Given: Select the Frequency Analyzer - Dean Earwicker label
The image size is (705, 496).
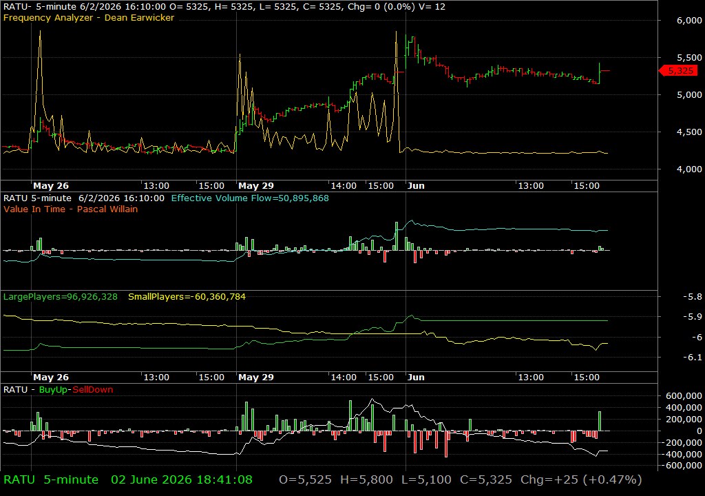Looking at the screenshot, I should pyautogui.click(x=89, y=17).
